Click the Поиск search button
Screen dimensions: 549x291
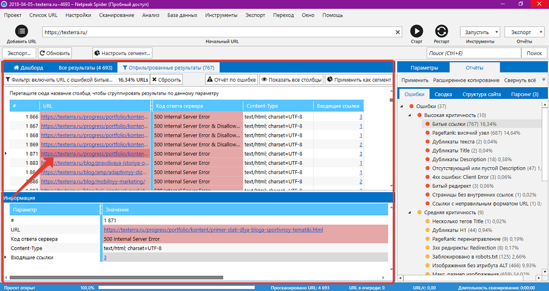(x=534, y=53)
